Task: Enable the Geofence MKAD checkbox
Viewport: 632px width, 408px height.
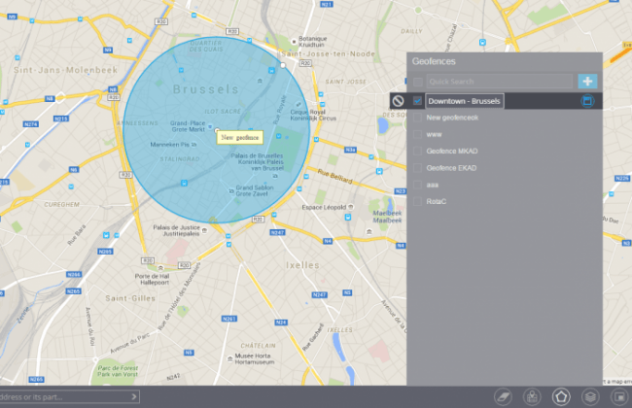Action: pos(417,151)
